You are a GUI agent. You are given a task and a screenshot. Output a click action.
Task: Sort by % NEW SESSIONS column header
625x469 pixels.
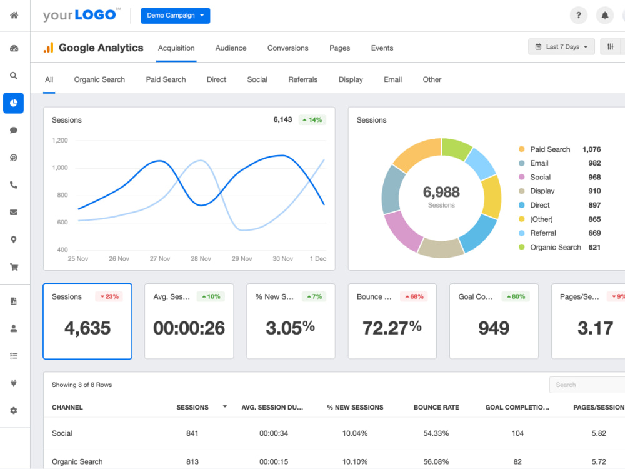point(355,407)
